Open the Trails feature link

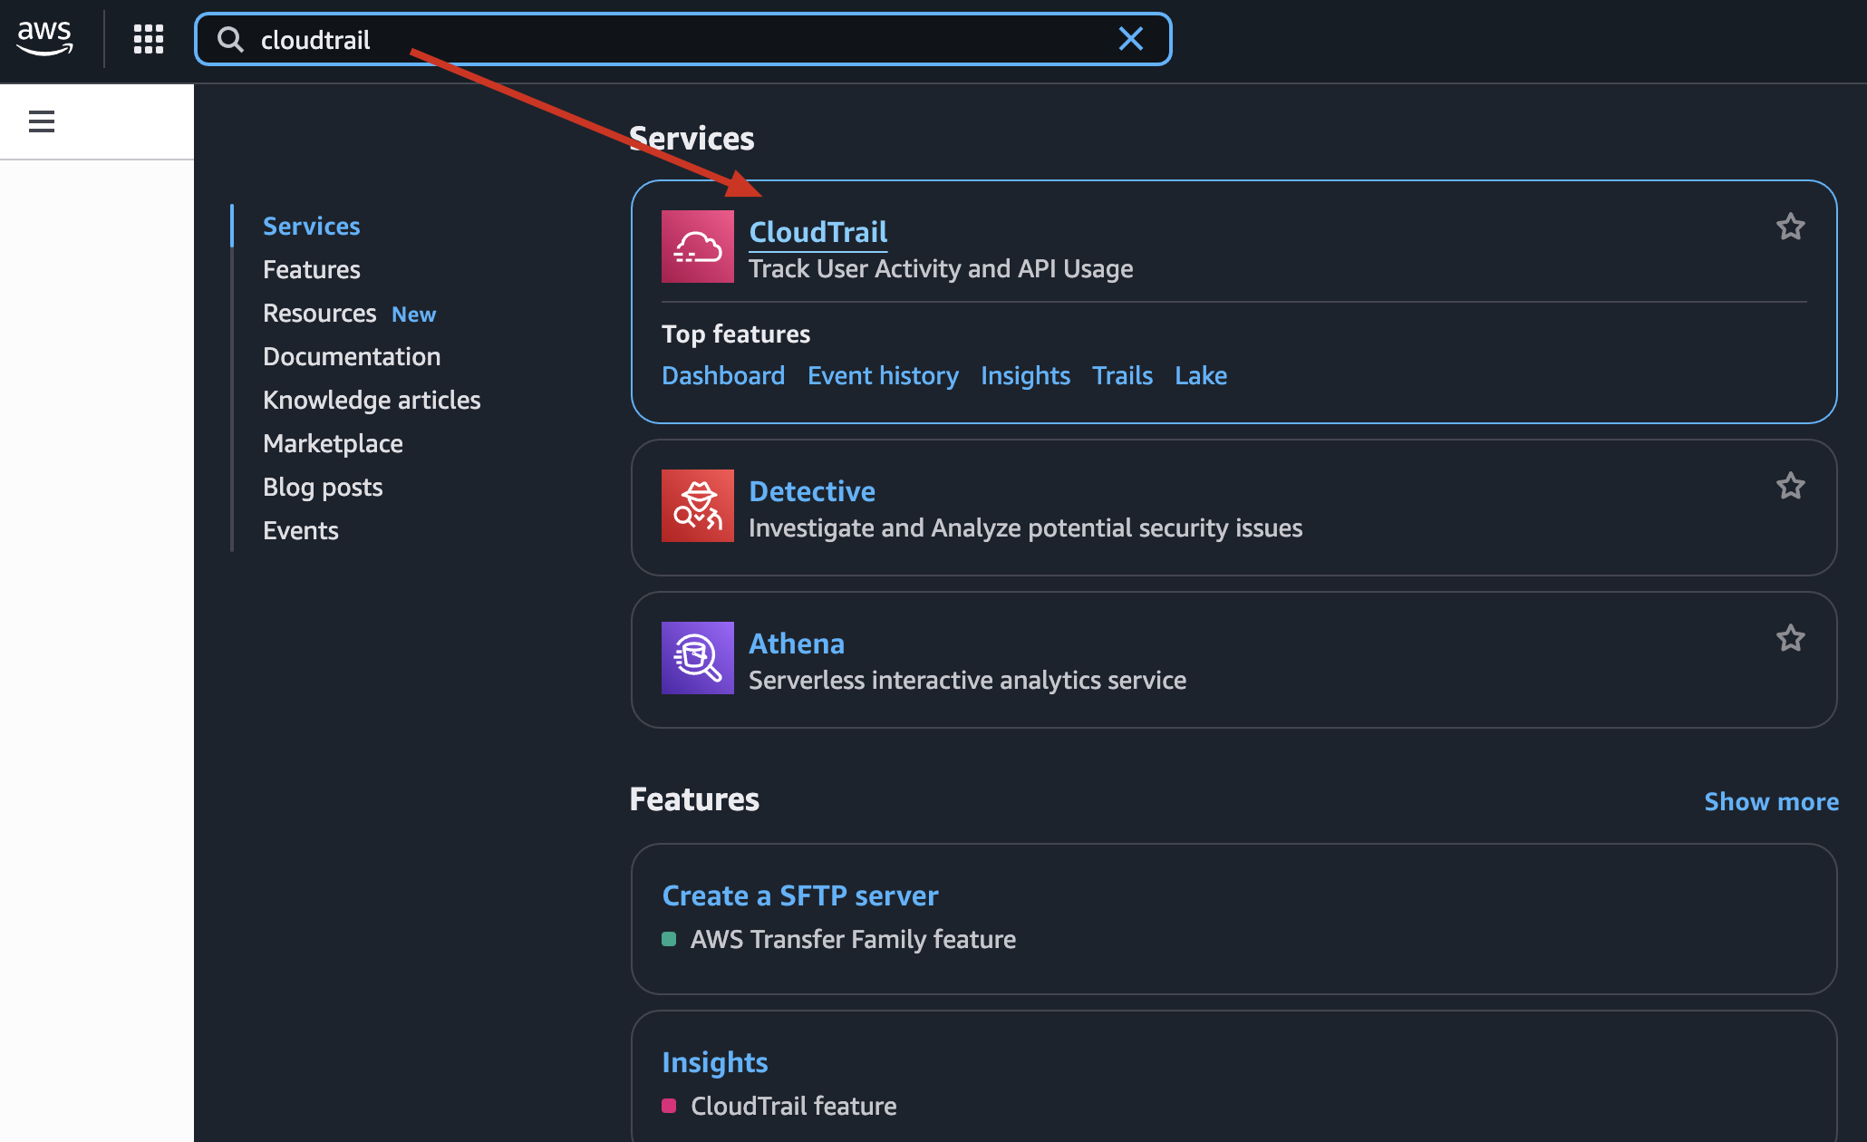pyautogui.click(x=1122, y=375)
